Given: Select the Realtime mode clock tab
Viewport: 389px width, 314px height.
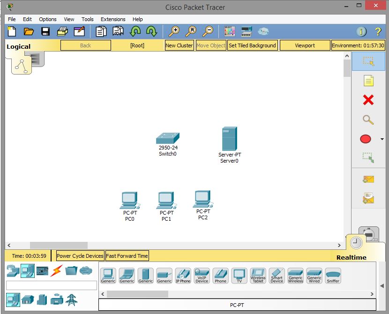Looking at the screenshot, I should 356,242.
